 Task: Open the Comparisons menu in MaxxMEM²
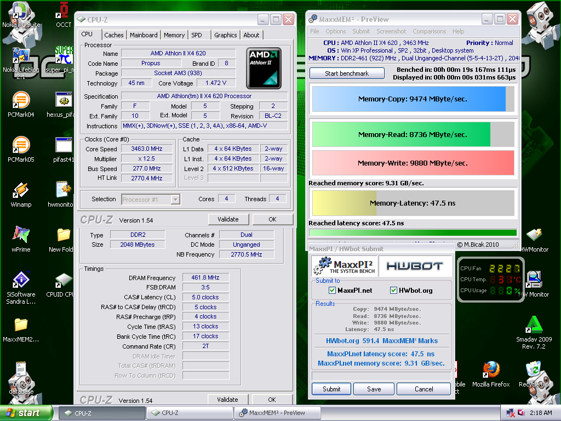point(429,31)
